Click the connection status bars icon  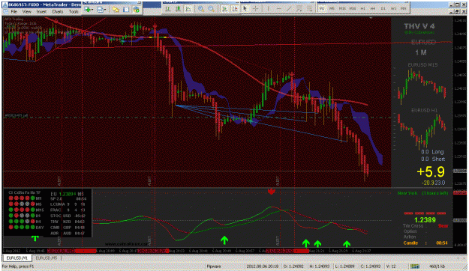click(414, 267)
